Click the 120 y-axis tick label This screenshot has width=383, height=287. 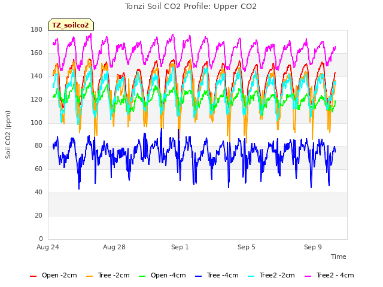(37, 100)
